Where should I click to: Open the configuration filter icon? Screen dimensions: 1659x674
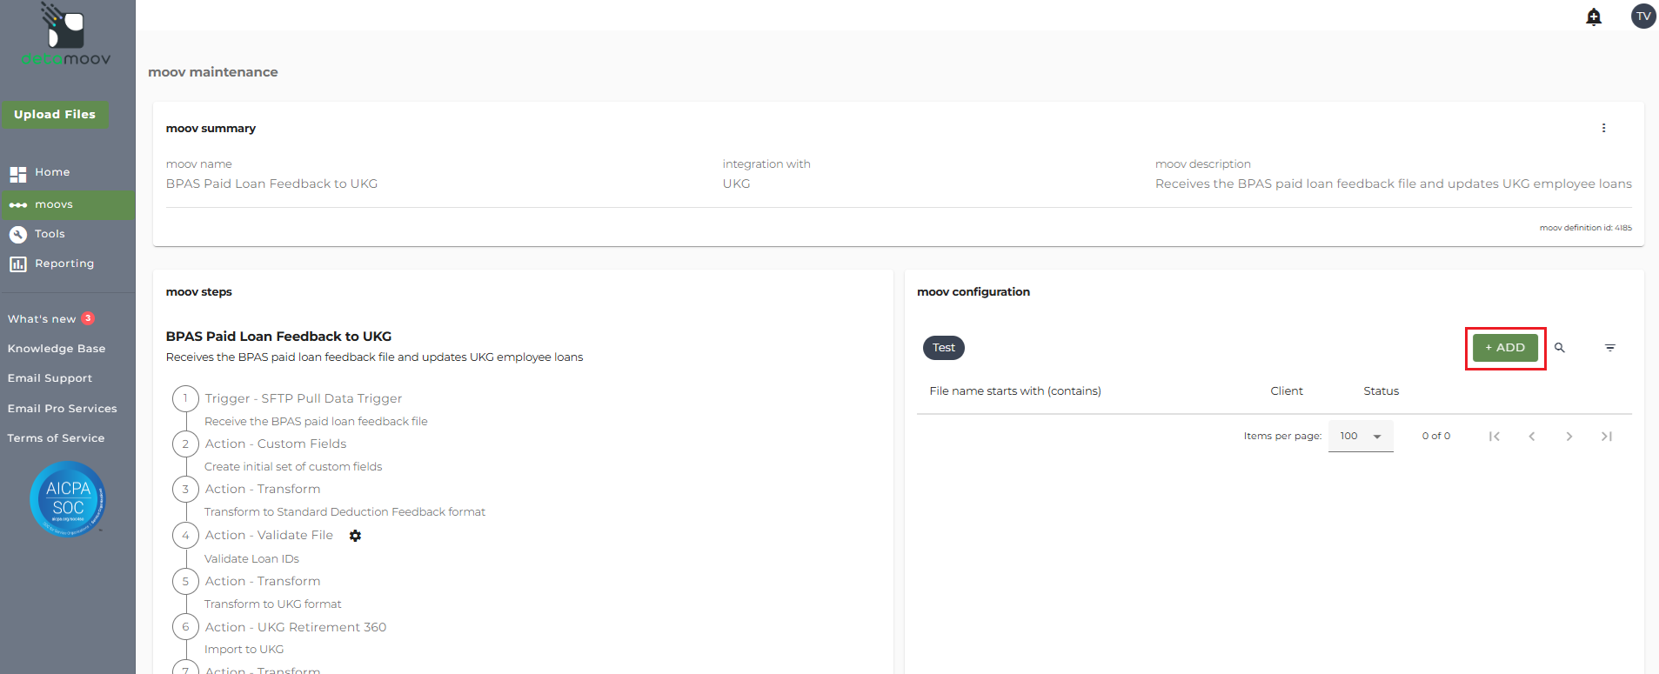coord(1610,348)
